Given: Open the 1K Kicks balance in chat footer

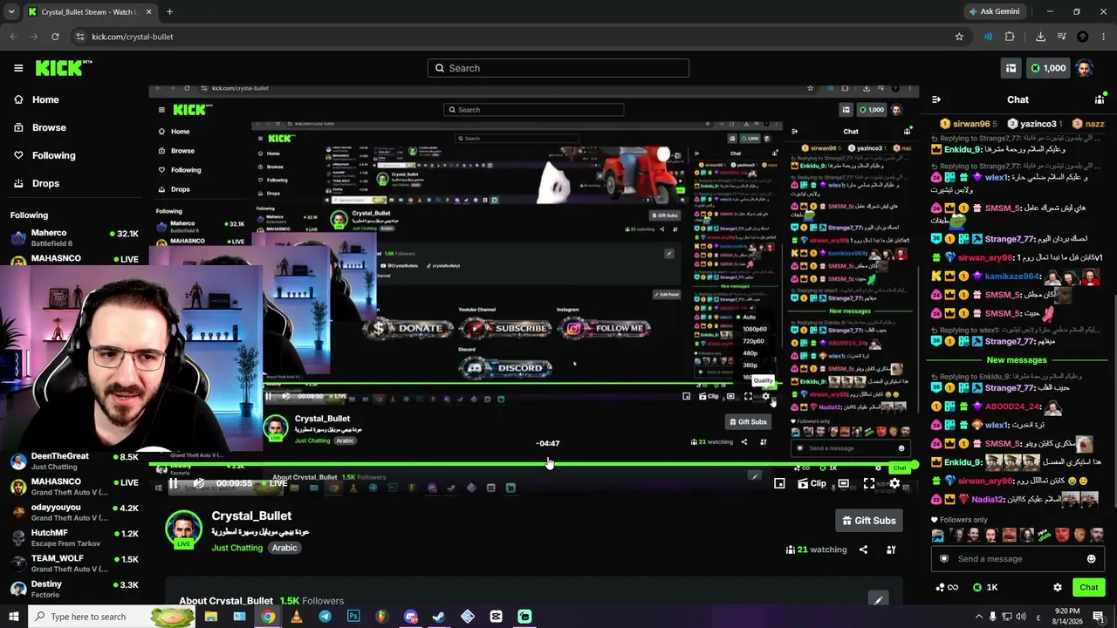Looking at the screenshot, I should 985,587.
